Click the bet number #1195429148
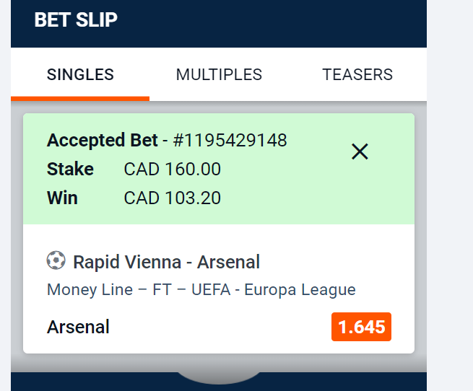Screen dimensions: 473x391 coord(231,140)
